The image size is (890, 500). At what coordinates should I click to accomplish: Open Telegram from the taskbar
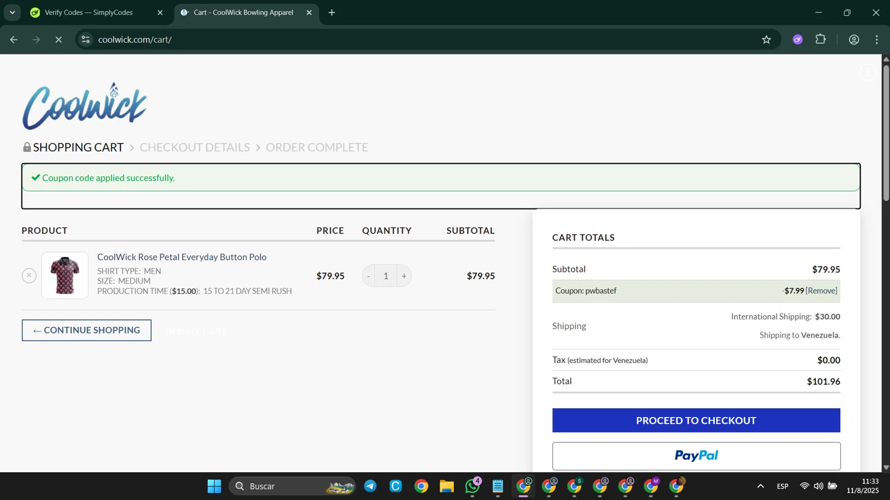pos(370,486)
